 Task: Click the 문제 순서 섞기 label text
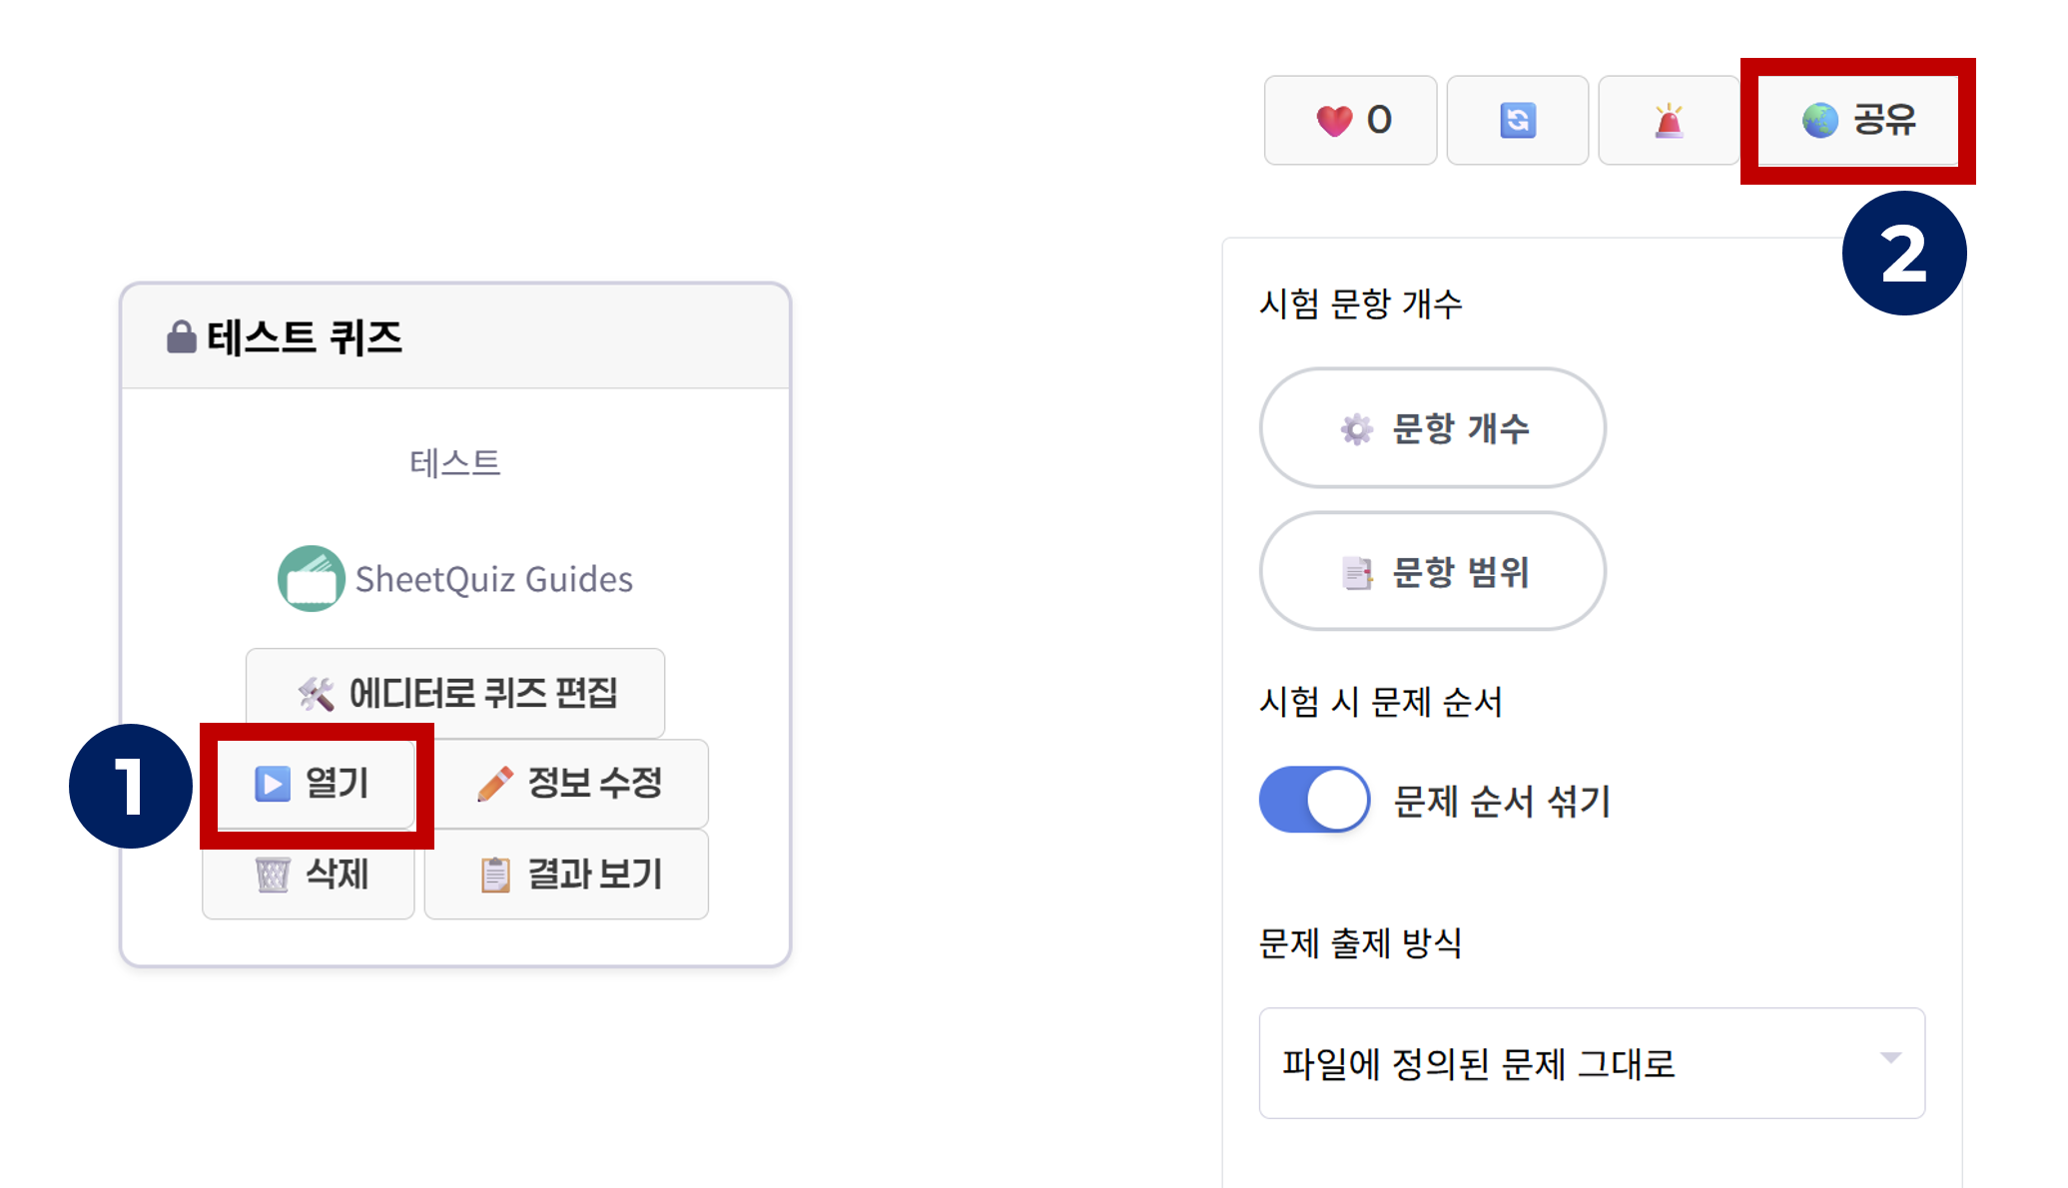(x=1501, y=801)
